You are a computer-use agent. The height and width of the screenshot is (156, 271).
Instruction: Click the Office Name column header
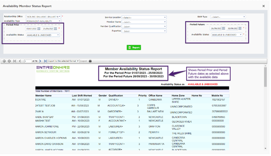click(x=155, y=95)
